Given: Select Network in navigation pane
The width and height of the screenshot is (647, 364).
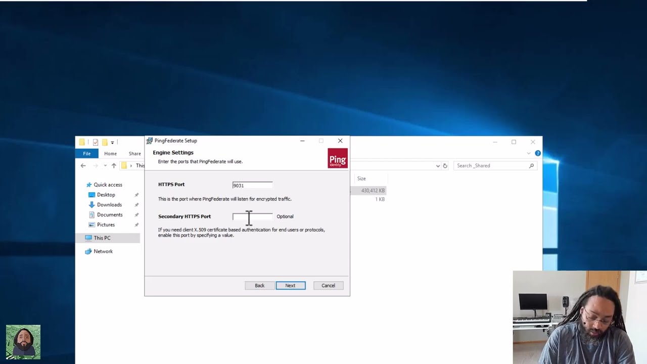Looking at the screenshot, I should pyautogui.click(x=103, y=251).
